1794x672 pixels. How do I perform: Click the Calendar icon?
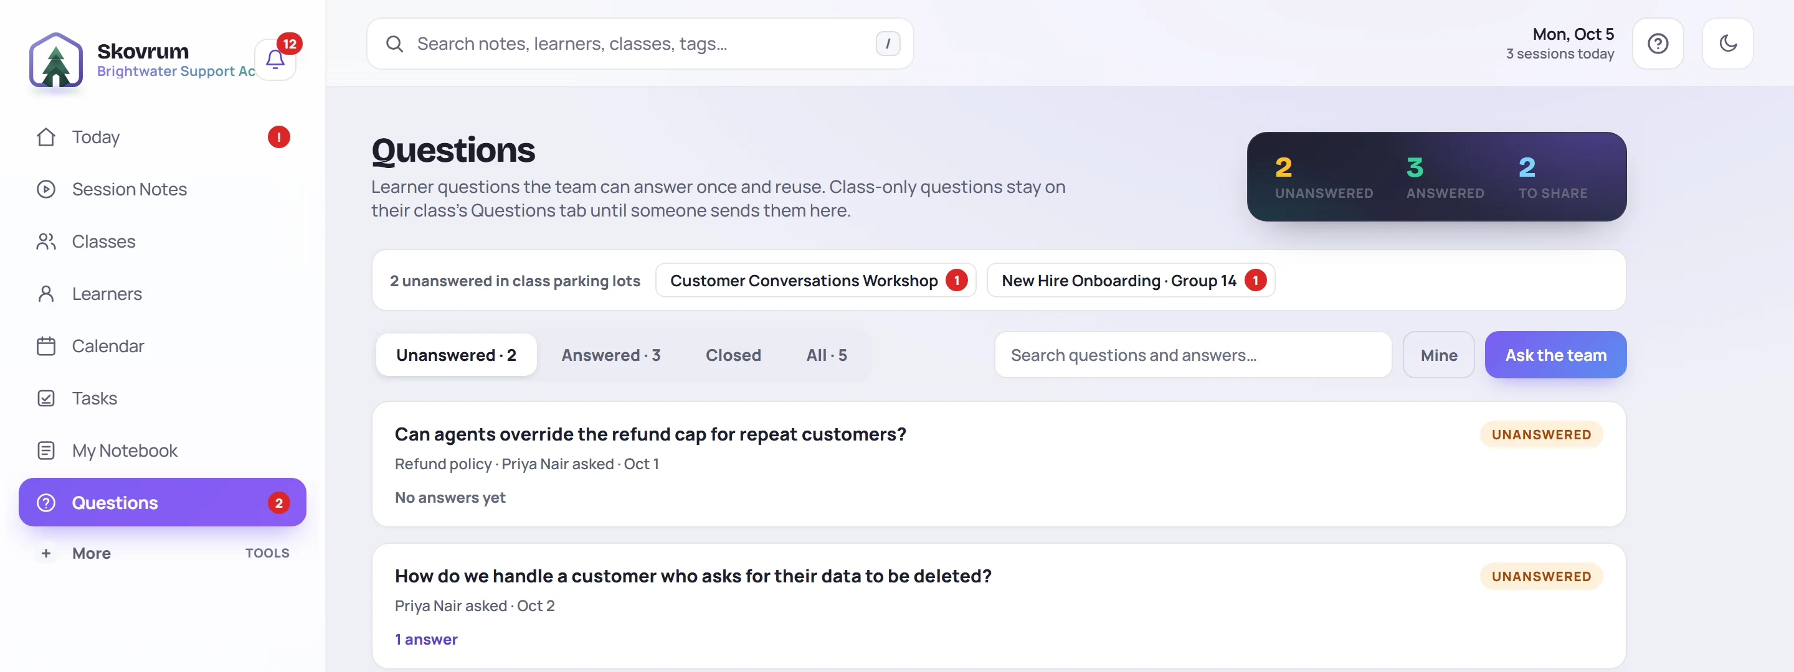[x=46, y=346]
